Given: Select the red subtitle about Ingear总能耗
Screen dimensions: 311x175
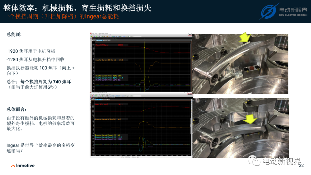Looking at the screenshot, I should [61, 16].
